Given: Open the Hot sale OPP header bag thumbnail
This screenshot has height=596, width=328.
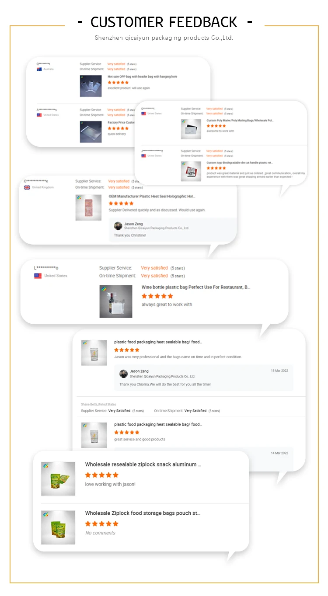Looking at the screenshot, I should pos(91,86).
